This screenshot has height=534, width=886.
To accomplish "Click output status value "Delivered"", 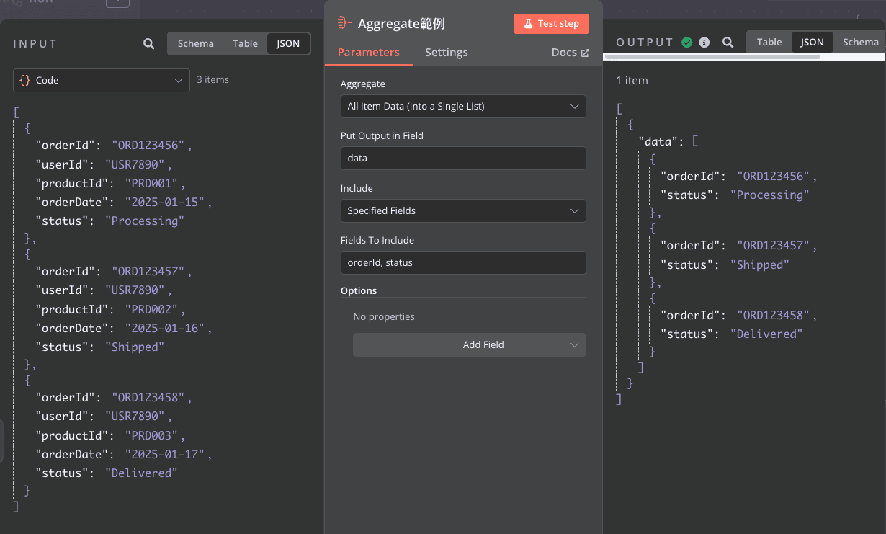I will 766,334.
